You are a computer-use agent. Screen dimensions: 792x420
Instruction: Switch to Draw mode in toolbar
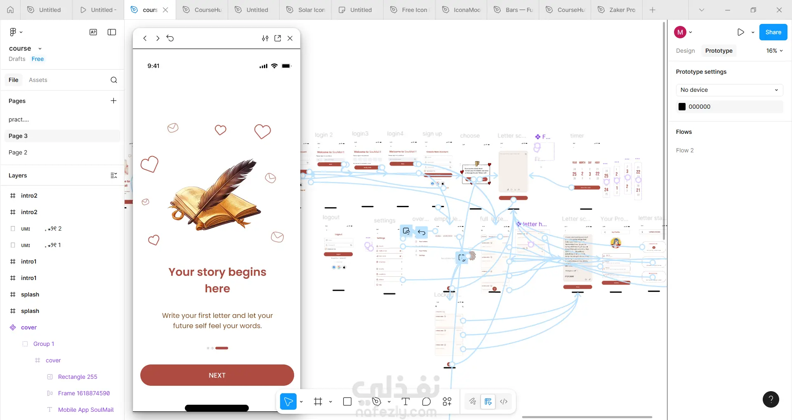pos(472,401)
